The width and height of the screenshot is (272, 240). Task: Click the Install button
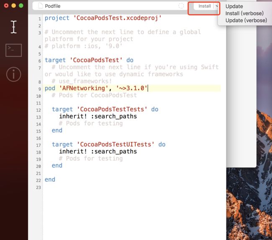tap(205, 6)
